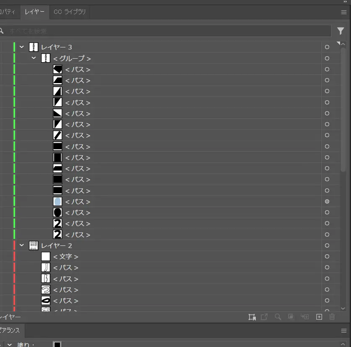Click the 塗り fill color swatch

(57, 344)
